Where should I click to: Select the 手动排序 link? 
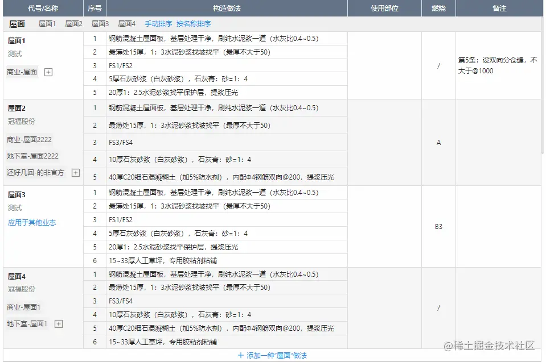pos(158,24)
